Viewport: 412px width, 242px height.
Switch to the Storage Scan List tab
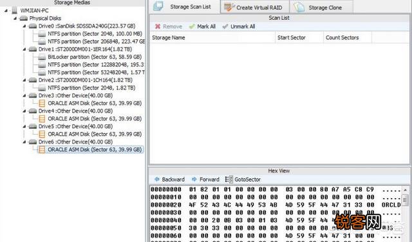pos(185,7)
